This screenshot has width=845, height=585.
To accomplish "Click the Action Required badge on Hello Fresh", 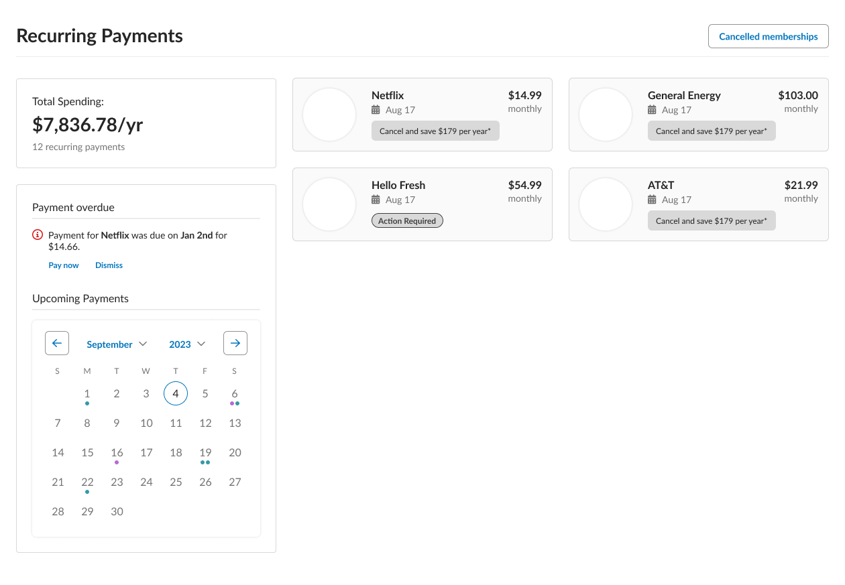I will 407,220.
